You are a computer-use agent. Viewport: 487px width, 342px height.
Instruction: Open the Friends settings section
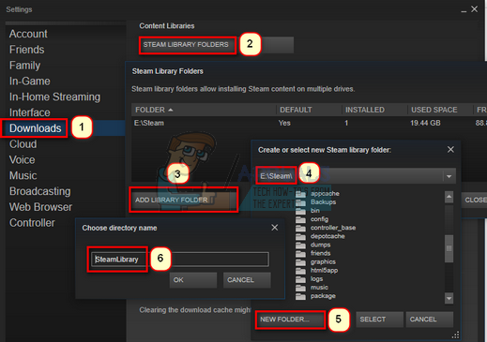[26, 50]
